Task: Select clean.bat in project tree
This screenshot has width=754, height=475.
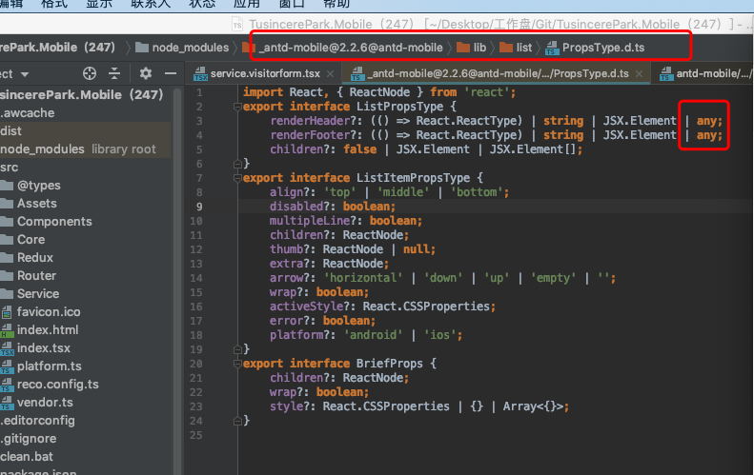Action: (27, 457)
